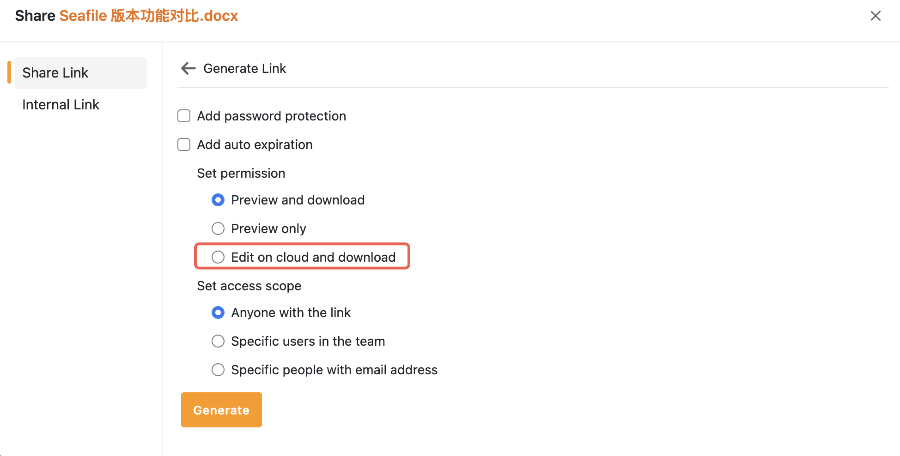This screenshot has height=456, width=900.
Task: Tick the Add auto expiration checkbox
Action: coord(184,144)
